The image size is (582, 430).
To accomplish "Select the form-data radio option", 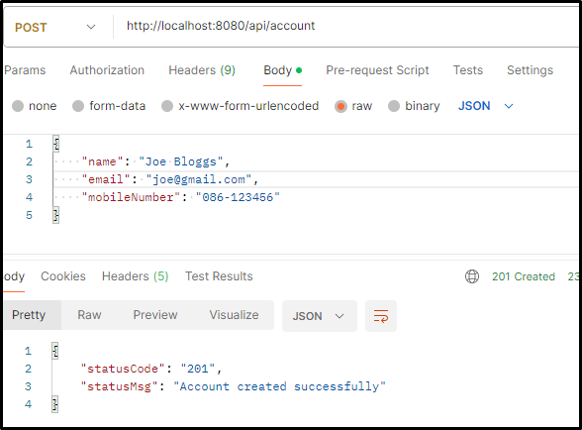I will [78, 106].
